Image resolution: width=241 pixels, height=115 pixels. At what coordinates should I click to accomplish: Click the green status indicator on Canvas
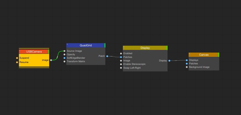coord(219,55)
